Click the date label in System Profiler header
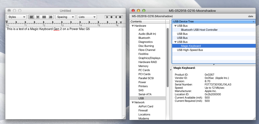This screenshot has width=259, height=124. tap(251, 16)
